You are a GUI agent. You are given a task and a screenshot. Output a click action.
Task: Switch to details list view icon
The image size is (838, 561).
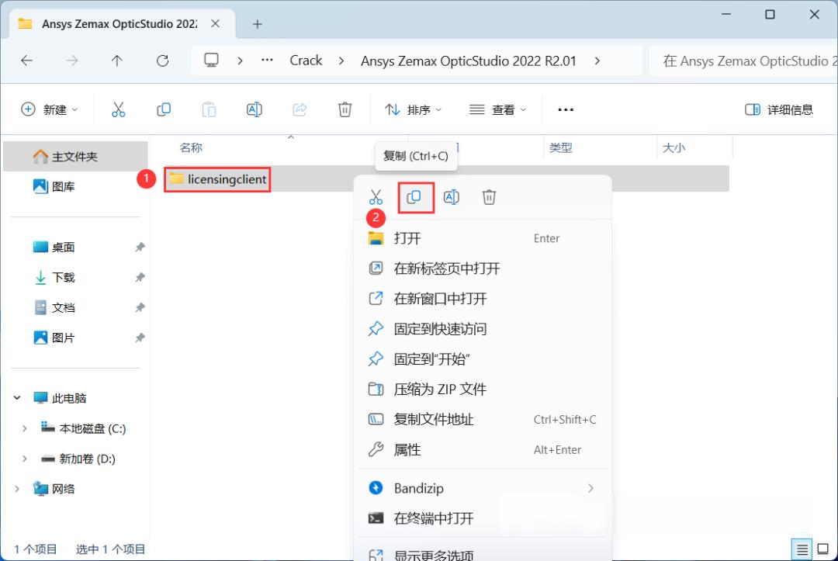[x=802, y=549]
